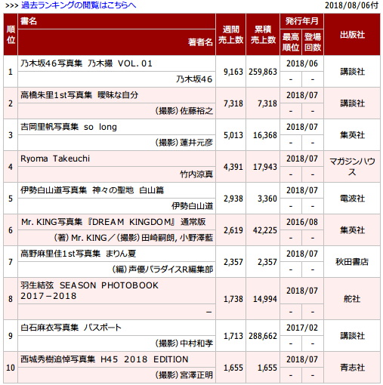Click cumulative sales 3,360
The width and height of the screenshot is (383, 385).
coord(267,199)
